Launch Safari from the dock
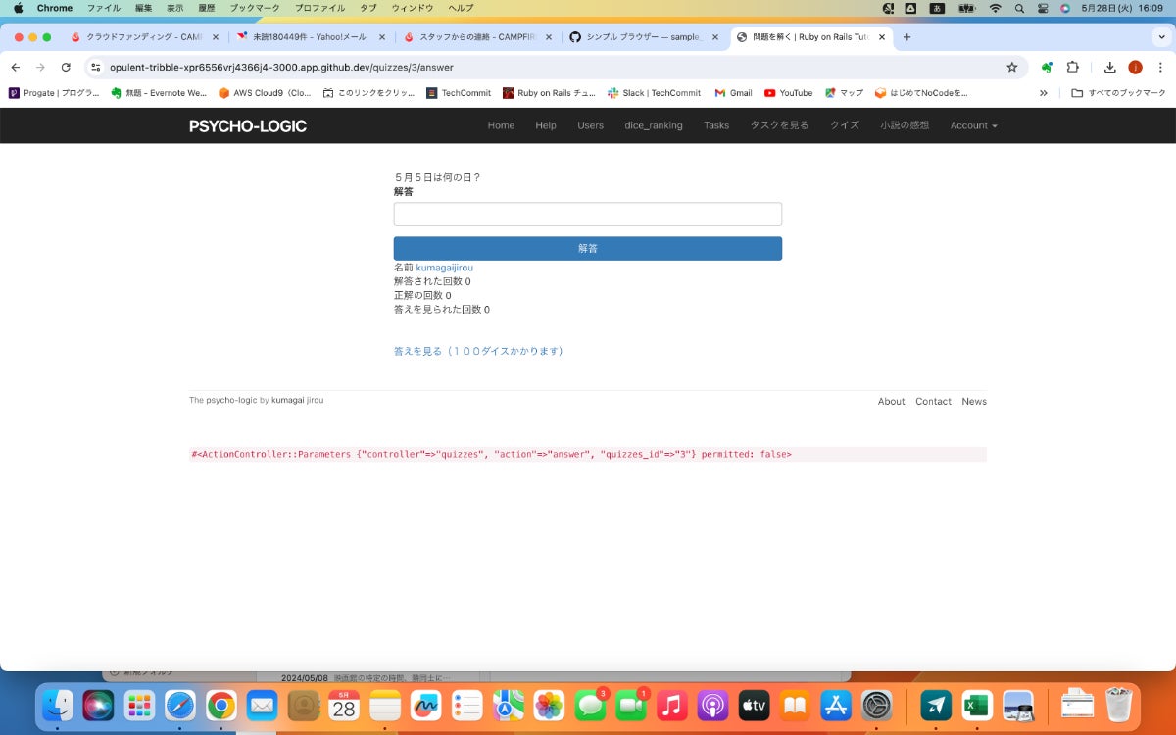The image size is (1176, 735). pyautogui.click(x=179, y=705)
